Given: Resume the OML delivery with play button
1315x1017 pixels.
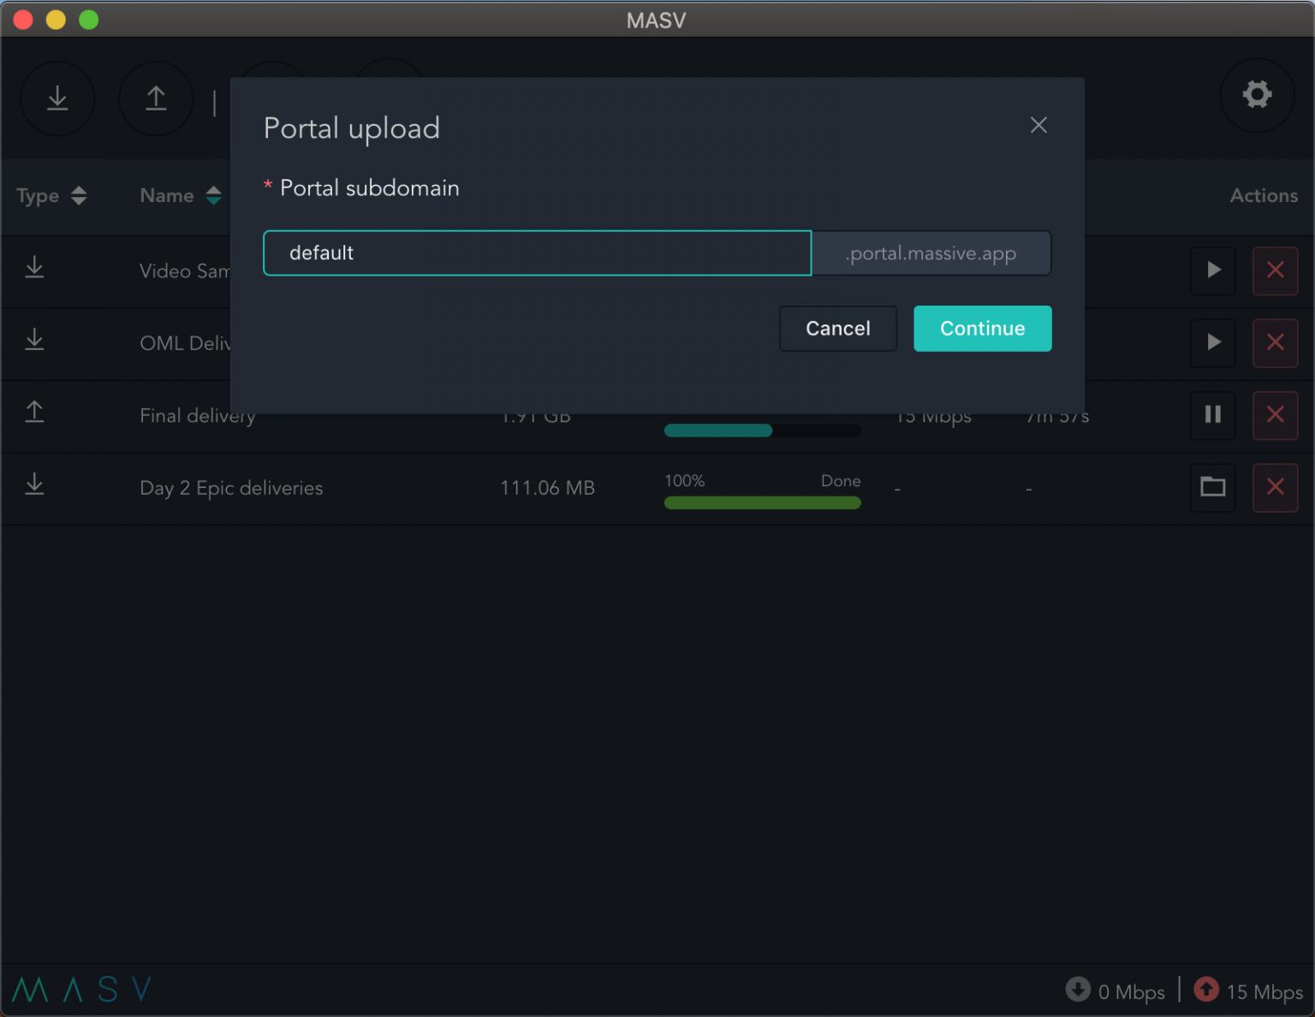Looking at the screenshot, I should tap(1212, 343).
